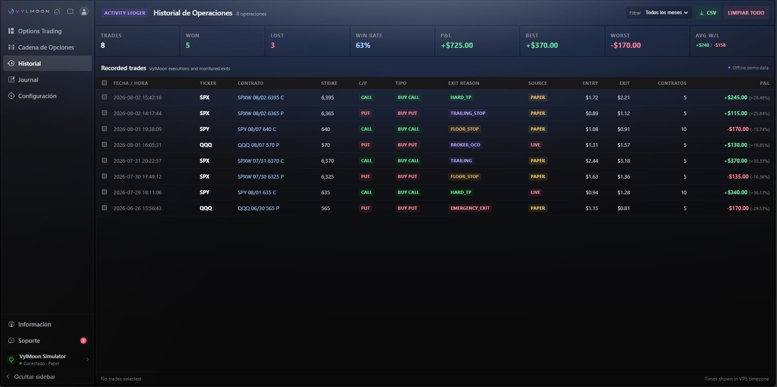Click the VylMoon logo in the sidebar
Image resolution: width=777 pixels, height=387 pixels.
tap(28, 11)
